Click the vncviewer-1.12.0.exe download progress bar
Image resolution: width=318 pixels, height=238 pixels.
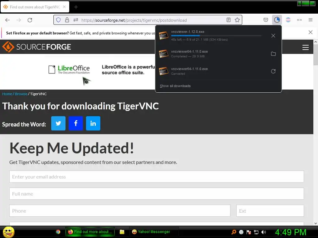(216, 36)
